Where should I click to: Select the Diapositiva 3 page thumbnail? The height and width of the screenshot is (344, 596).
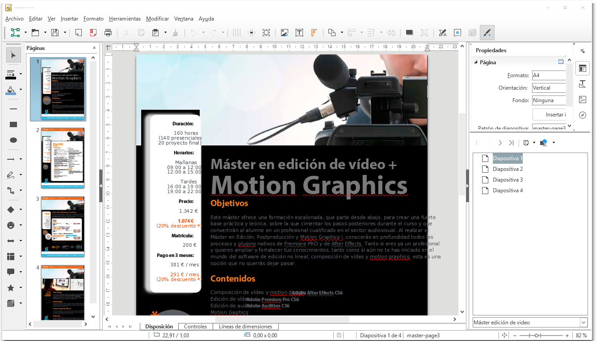(63, 227)
